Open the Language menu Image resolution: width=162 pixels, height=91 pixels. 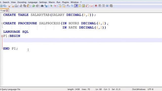(33, 2)
